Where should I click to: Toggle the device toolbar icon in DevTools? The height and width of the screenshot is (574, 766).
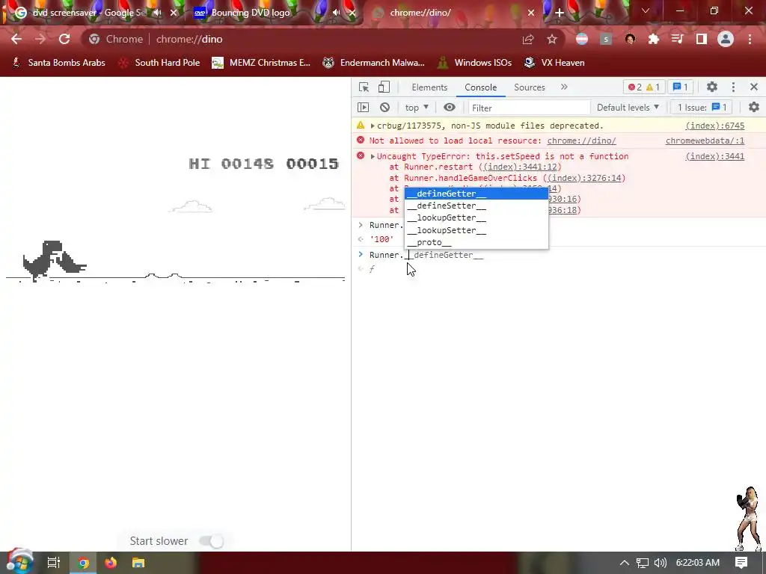click(384, 87)
